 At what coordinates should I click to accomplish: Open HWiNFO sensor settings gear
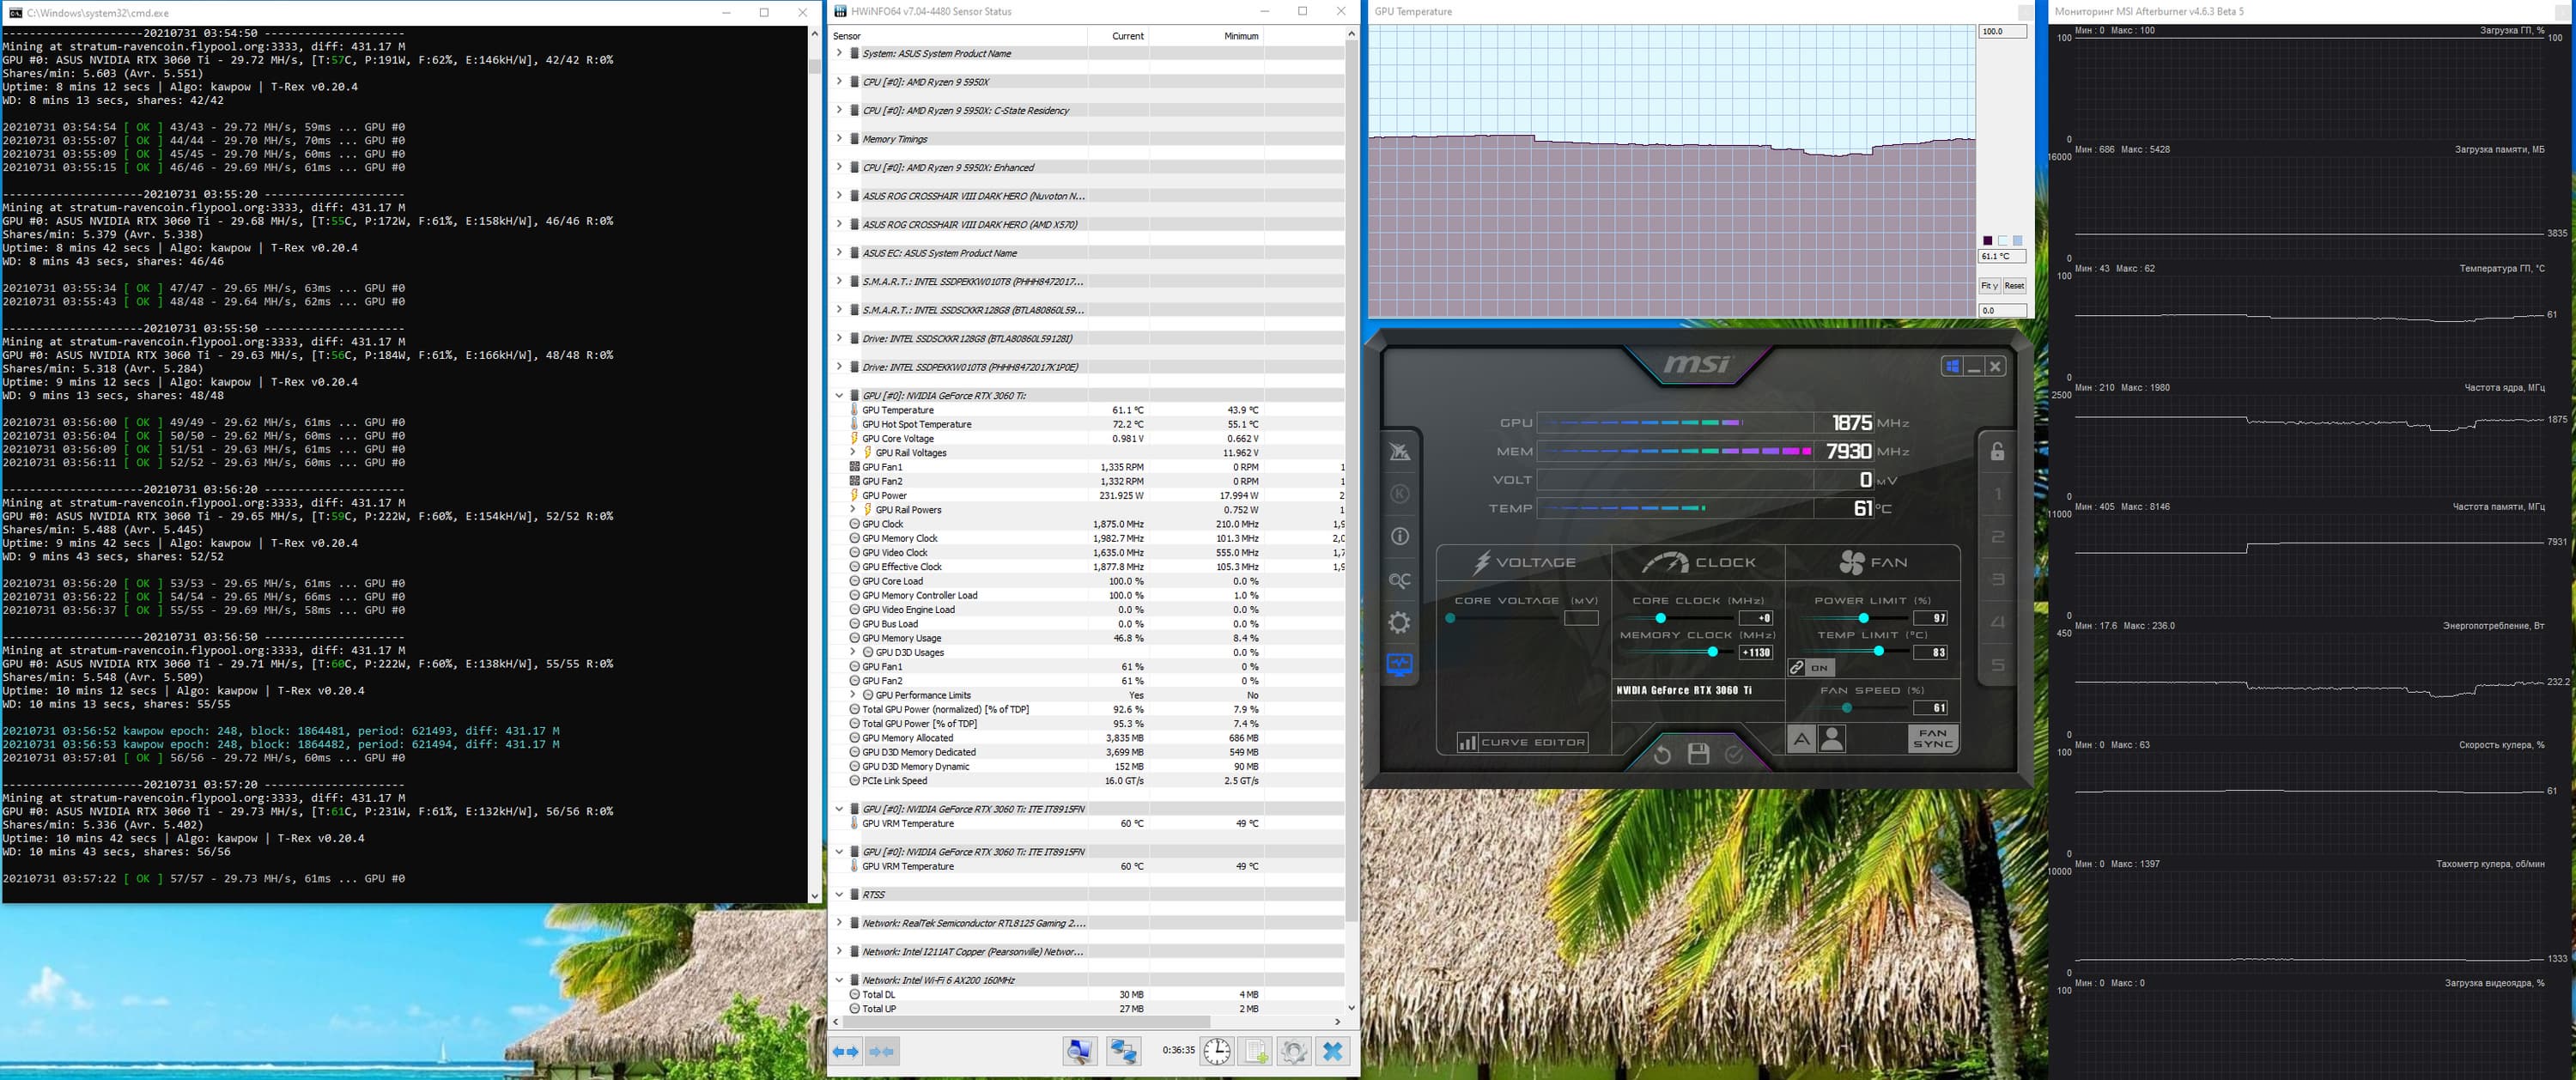pyautogui.click(x=1293, y=1051)
